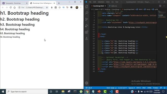This screenshot has width=167, height=94.
Task: Open Task View on taskbar
Action: (x=57, y=92)
